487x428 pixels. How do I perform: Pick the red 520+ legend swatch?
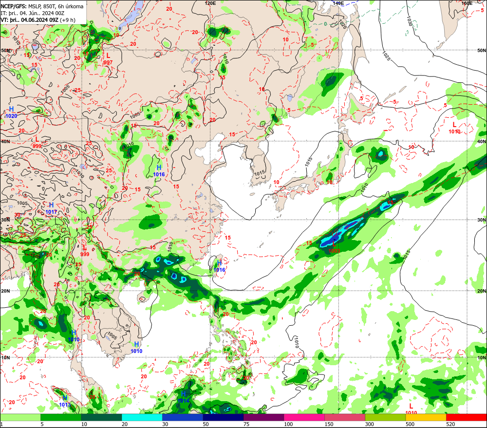click(x=467, y=417)
